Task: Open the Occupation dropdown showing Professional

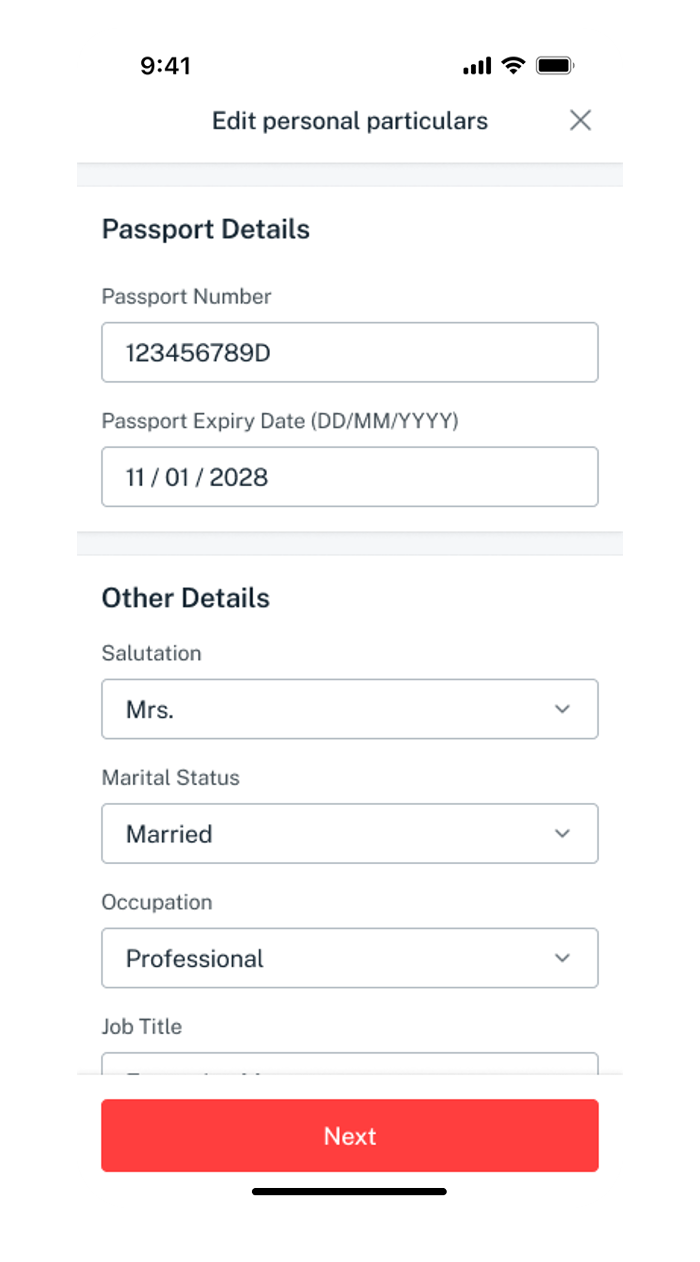Action: coord(349,958)
